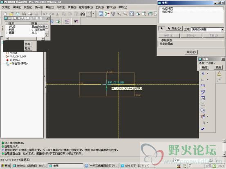
Task: Open the 文件(F) menu
Action: 6,7
